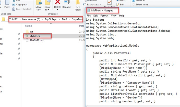This screenshot has height=107, width=180.
Task: Click the Paste clipboard icon
Action: (7, 2)
